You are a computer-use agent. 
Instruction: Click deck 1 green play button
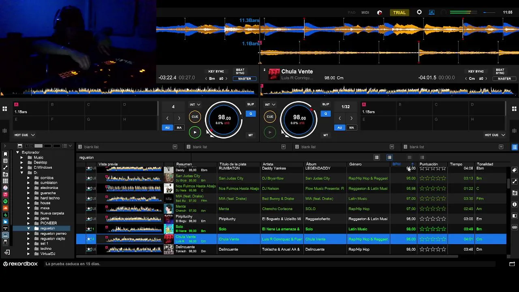pyautogui.click(x=195, y=132)
